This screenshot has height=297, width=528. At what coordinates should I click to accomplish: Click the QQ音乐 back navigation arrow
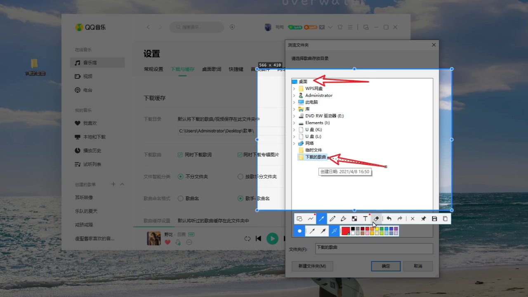tap(148, 27)
